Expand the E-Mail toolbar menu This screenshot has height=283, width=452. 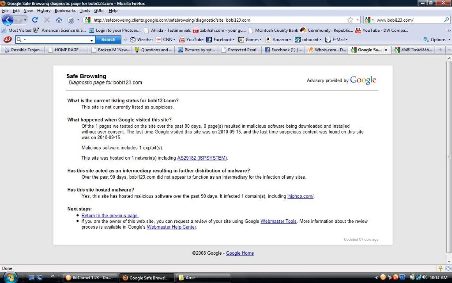pos(336,39)
